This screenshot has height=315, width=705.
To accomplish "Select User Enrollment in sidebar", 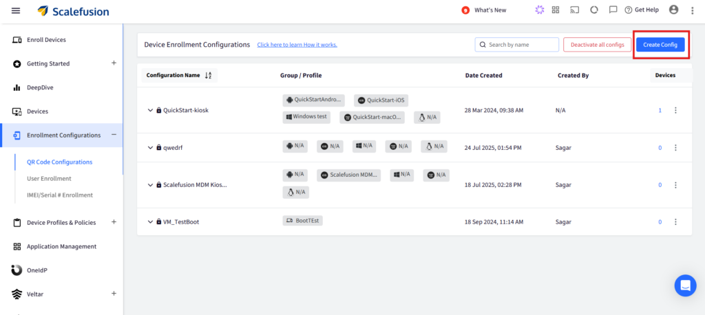I will pyautogui.click(x=44, y=179).
